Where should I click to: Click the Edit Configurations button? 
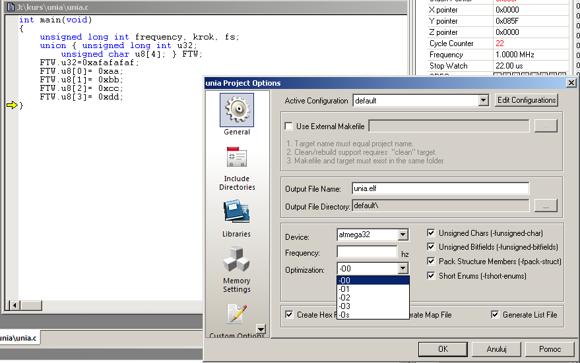(527, 100)
